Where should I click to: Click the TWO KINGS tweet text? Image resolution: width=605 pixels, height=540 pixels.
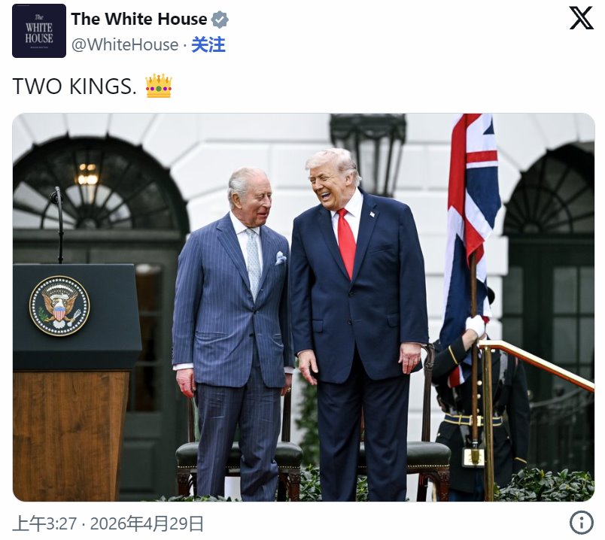(74, 86)
